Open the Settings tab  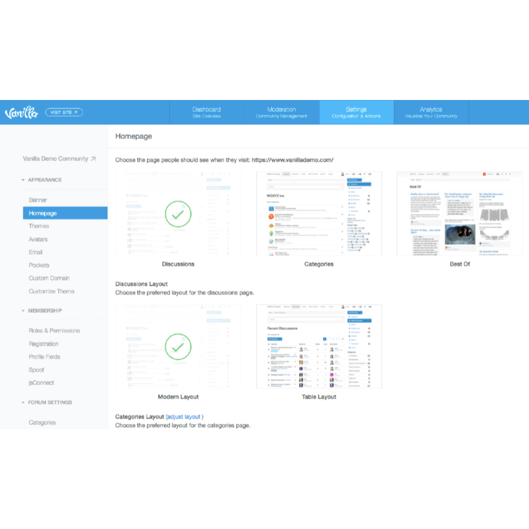coord(356,112)
